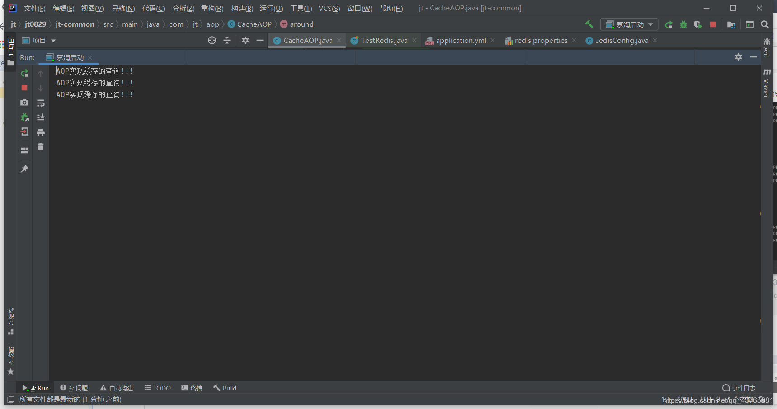Viewport: 777px width, 409px height.
Task: Open the run anything terminal icon in top toolbar
Action: tap(750, 24)
